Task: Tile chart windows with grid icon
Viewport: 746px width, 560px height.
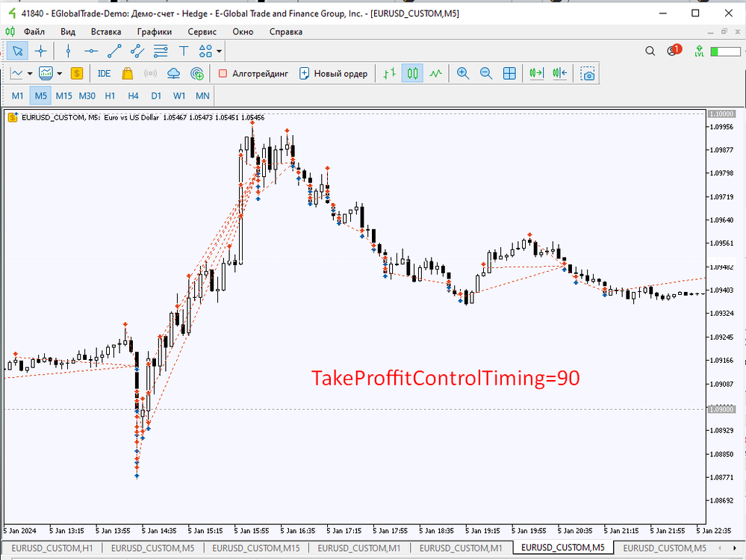Action: [x=509, y=74]
